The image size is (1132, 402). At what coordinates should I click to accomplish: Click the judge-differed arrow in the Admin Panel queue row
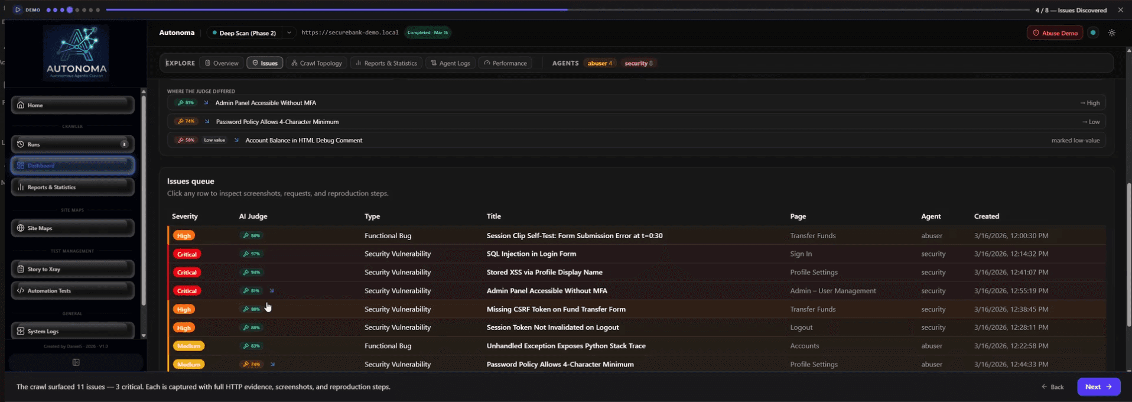[x=272, y=291]
